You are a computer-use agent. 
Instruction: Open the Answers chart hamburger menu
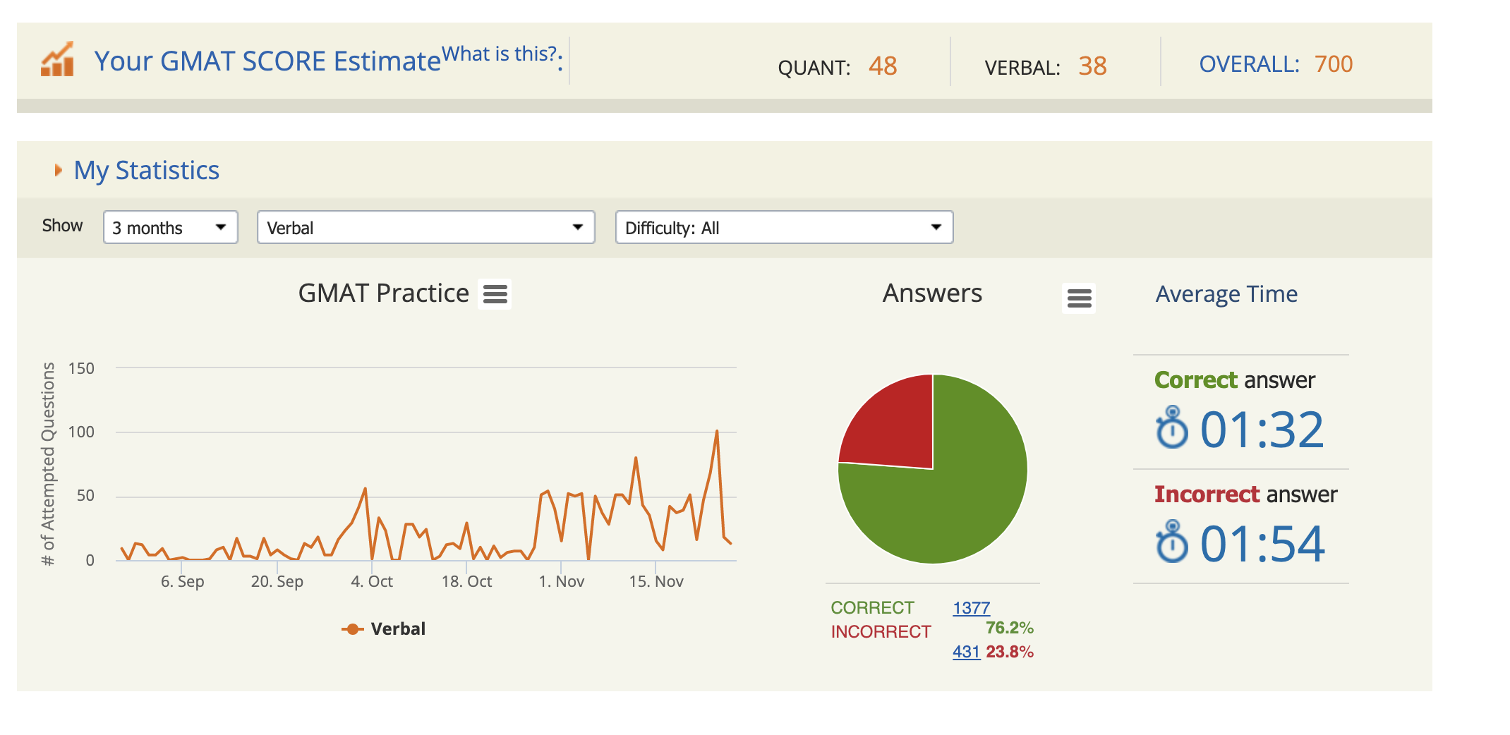coord(1078,298)
